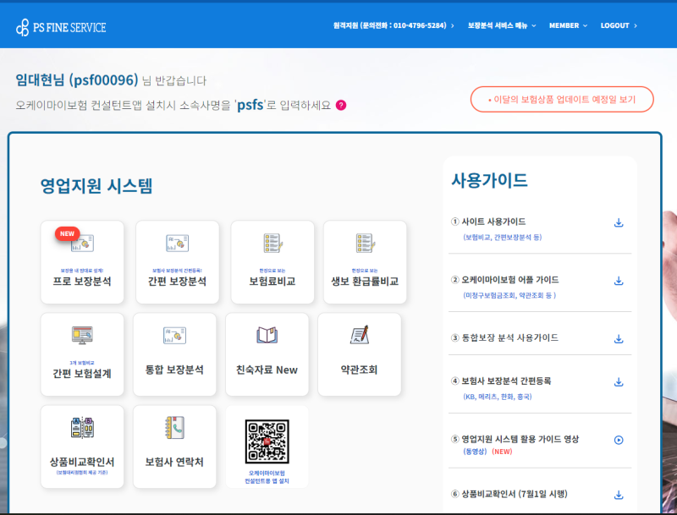The image size is (677, 515).
Task: Click the (동영상) subtitle text
Action: pos(475,452)
